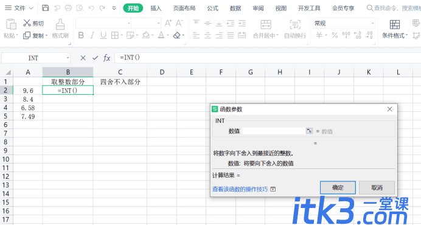Switch to the 开始 ribbon tab
This screenshot has width=421, height=225.
tap(133, 8)
